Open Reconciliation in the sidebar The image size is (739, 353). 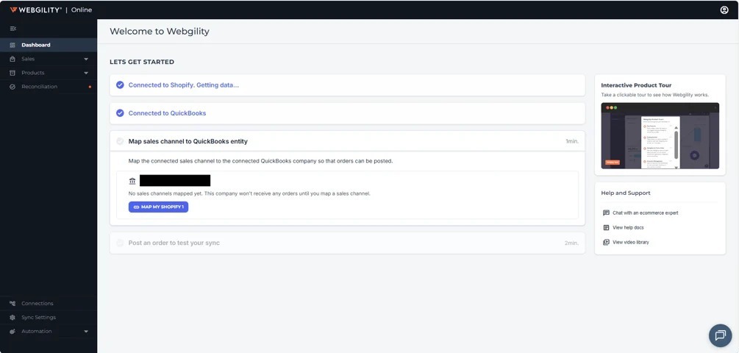click(x=49, y=87)
